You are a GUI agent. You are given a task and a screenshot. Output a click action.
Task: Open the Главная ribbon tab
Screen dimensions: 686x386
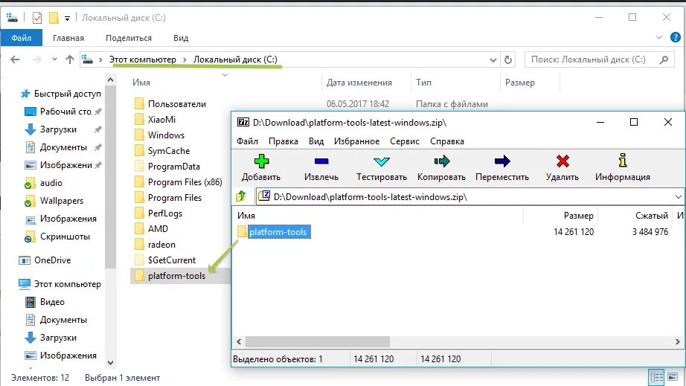(68, 38)
